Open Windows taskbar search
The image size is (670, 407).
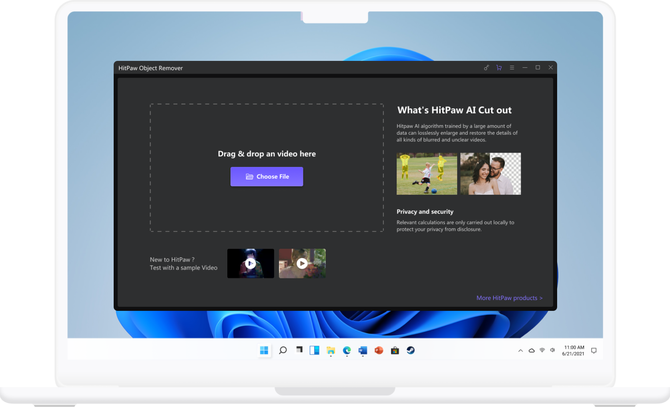pos(283,351)
